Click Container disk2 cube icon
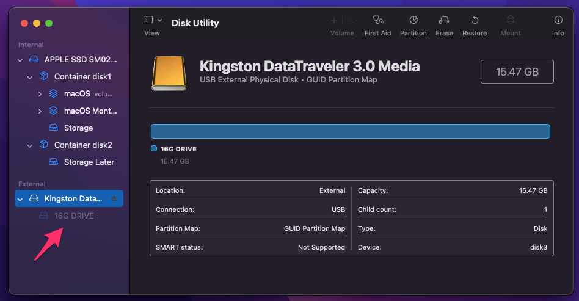The width and height of the screenshot is (579, 301). [x=43, y=145]
